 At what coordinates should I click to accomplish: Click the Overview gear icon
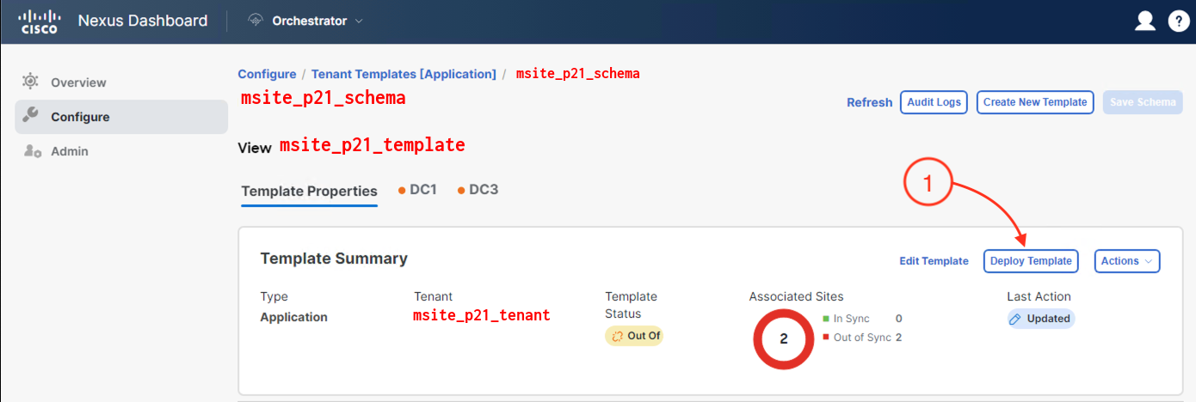[x=31, y=82]
